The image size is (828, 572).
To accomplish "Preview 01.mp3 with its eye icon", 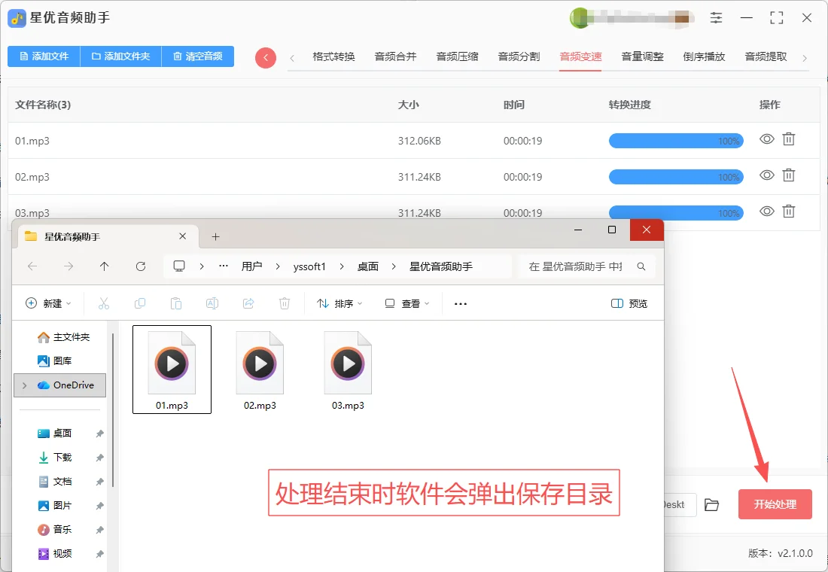I will tap(766, 139).
